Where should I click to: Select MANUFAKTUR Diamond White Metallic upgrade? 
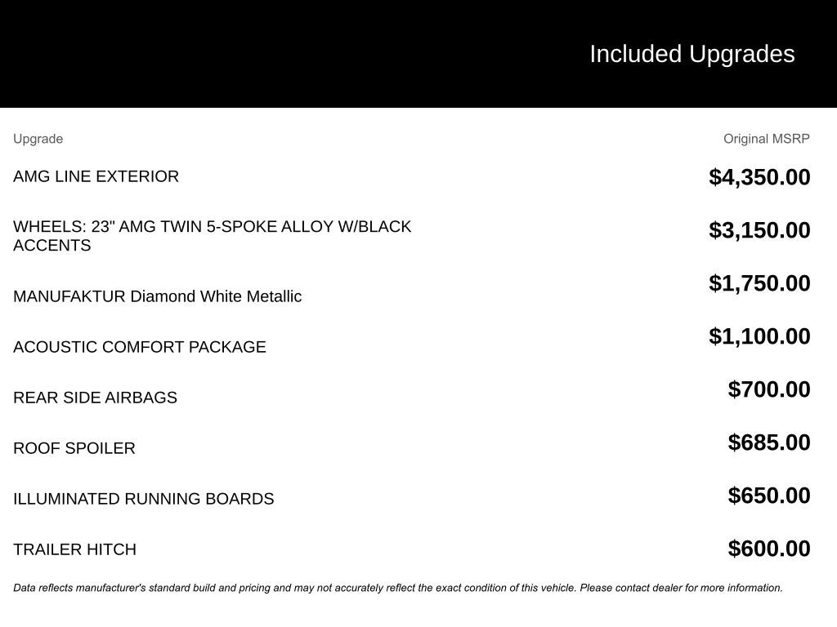coord(157,296)
